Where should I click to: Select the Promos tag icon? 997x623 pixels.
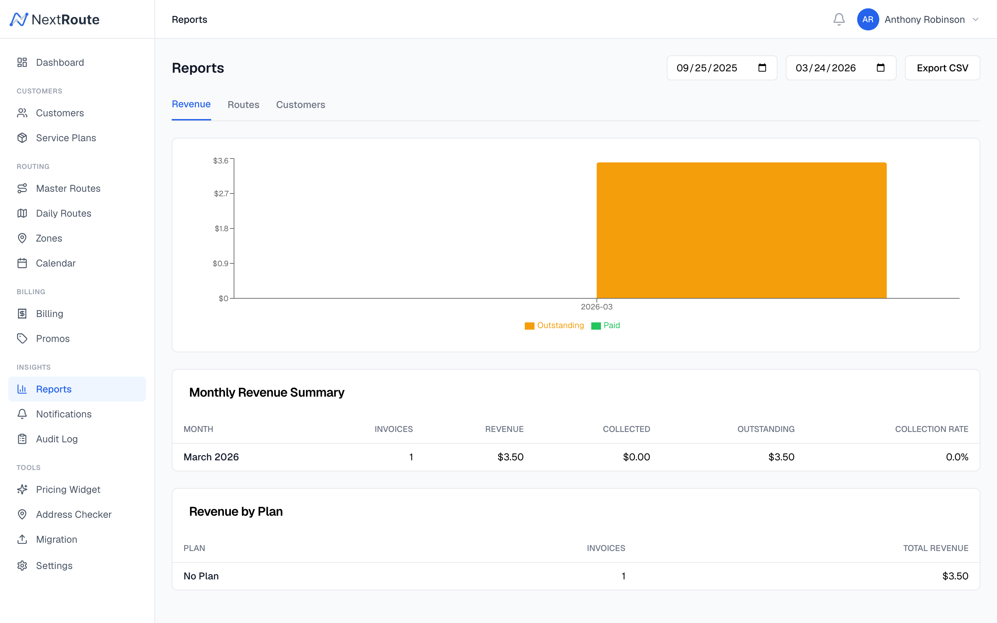[22, 338]
